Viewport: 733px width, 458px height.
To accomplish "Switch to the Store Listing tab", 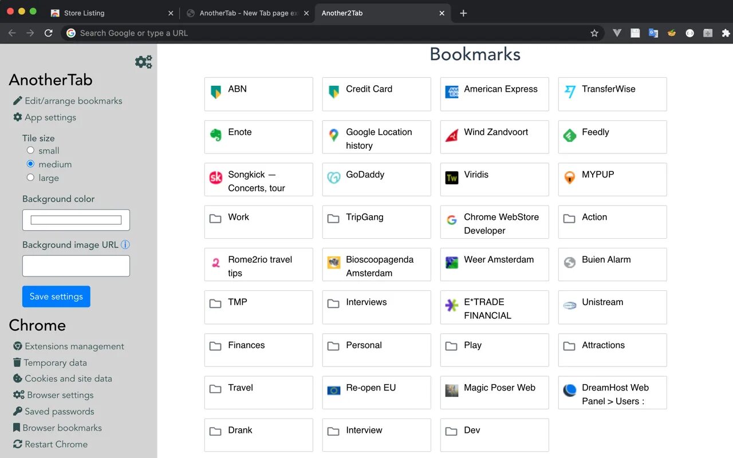I will [x=111, y=13].
